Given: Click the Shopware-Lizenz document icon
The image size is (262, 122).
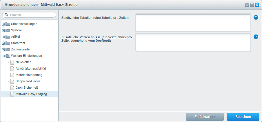Looking at the screenshot, I should (x=12, y=81).
